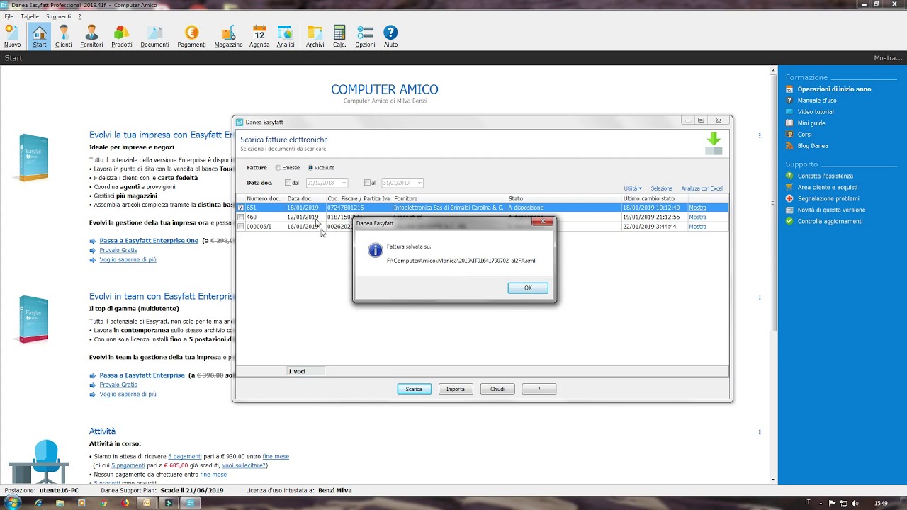Expand the Utilità dropdown menu
This screenshot has height=510, width=907.
coord(633,188)
